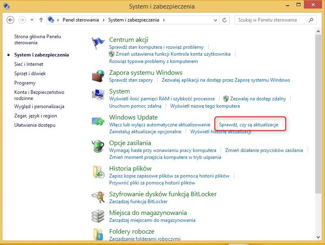Select Sieć i Internet in sidebar
Screen dimensions: 325x245
point(29,64)
